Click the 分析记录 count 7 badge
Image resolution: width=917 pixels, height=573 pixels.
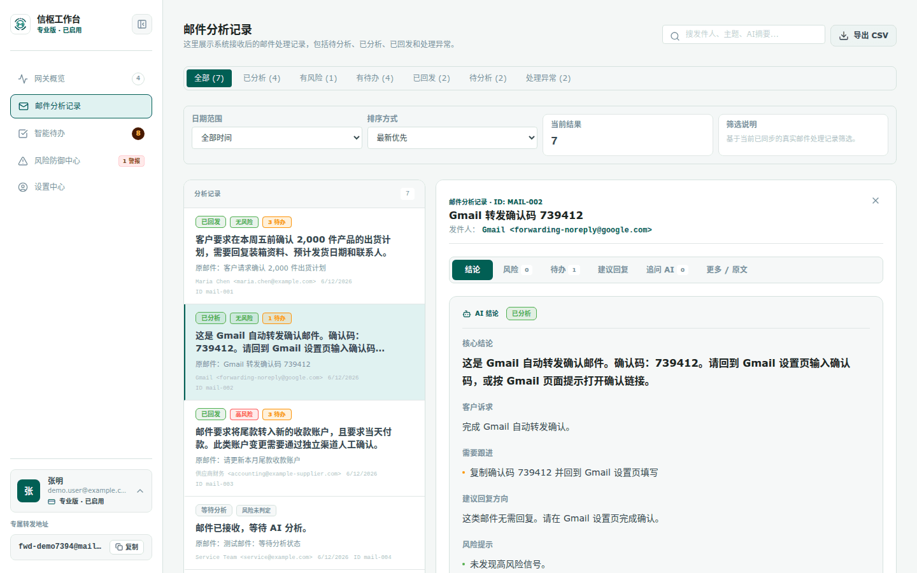pos(408,194)
